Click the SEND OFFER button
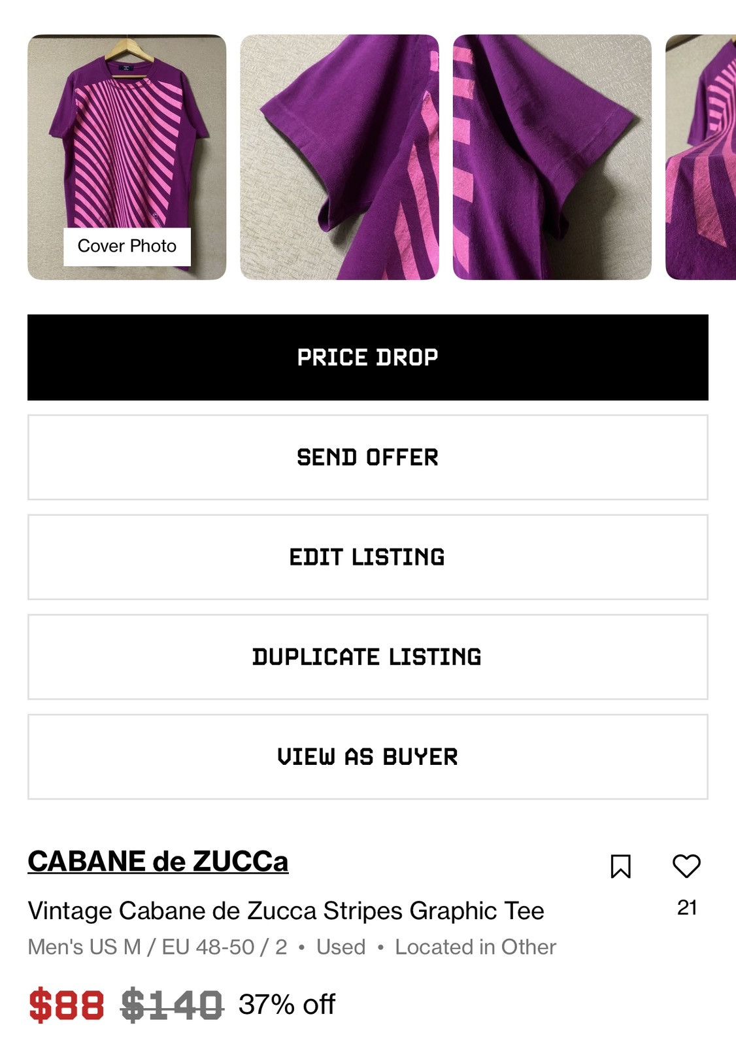The image size is (736, 1046). [x=368, y=458]
